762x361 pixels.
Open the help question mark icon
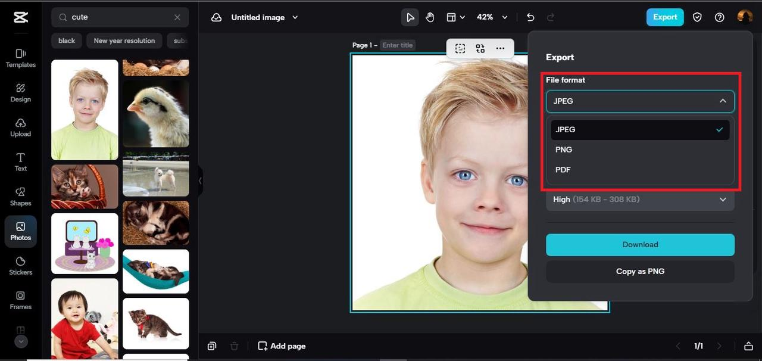coord(720,17)
